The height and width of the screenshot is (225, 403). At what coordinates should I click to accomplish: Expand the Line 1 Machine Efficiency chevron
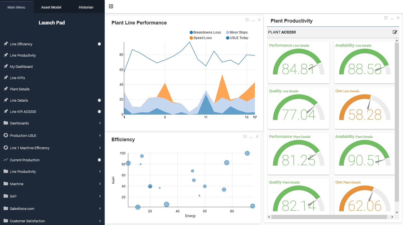pos(100,148)
